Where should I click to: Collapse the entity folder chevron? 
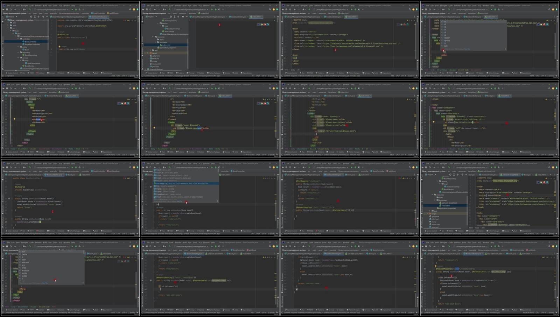click(x=18, y=47)
